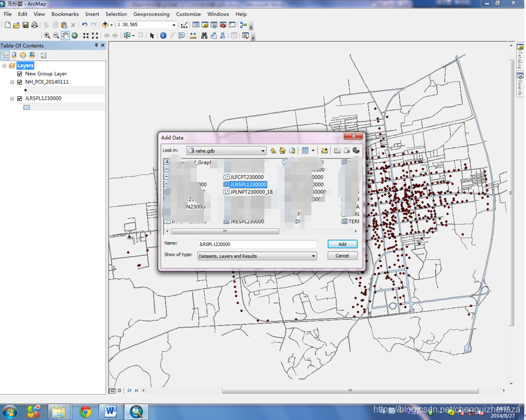Select the Zoom In tool
526x420 pixels.
click(48, 36)
